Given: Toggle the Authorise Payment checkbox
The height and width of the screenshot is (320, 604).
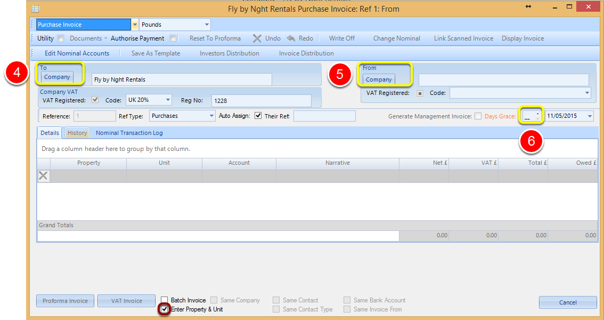Looking at the screenshot, I should click(x=173, y=38).
